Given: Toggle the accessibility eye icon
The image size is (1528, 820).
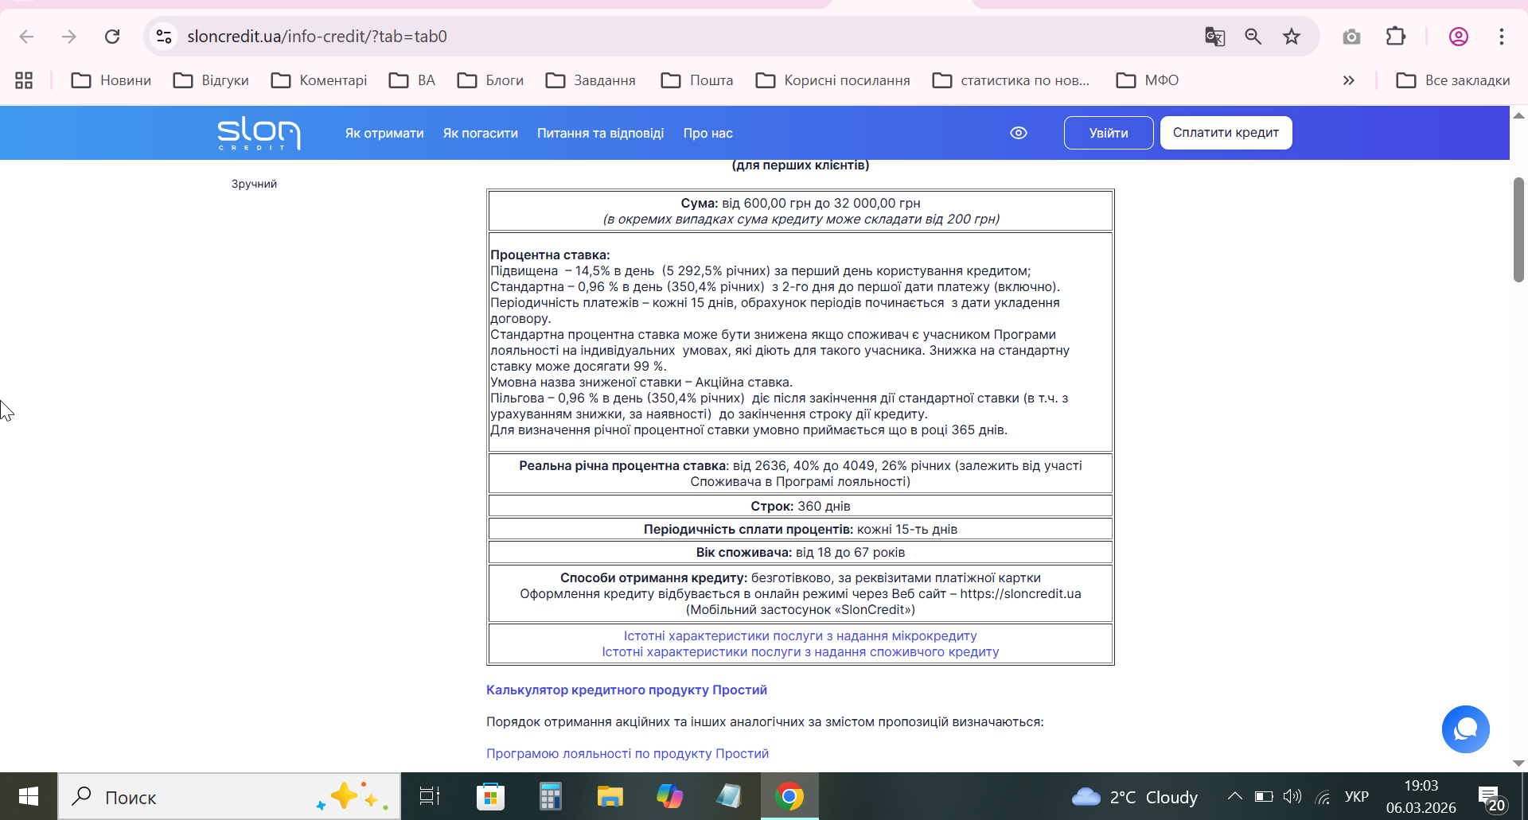Looking at the screenshot, I should [1019, 133].
